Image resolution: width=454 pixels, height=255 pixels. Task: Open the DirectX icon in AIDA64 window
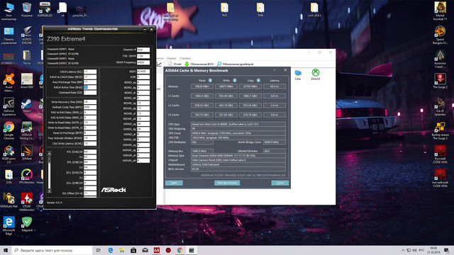click(316, 74)
